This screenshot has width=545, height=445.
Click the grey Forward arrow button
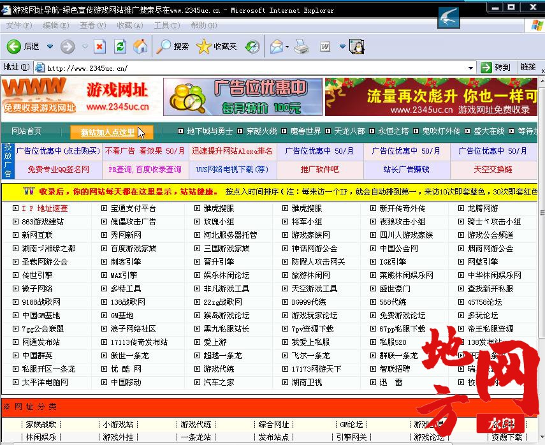(68, 47)
